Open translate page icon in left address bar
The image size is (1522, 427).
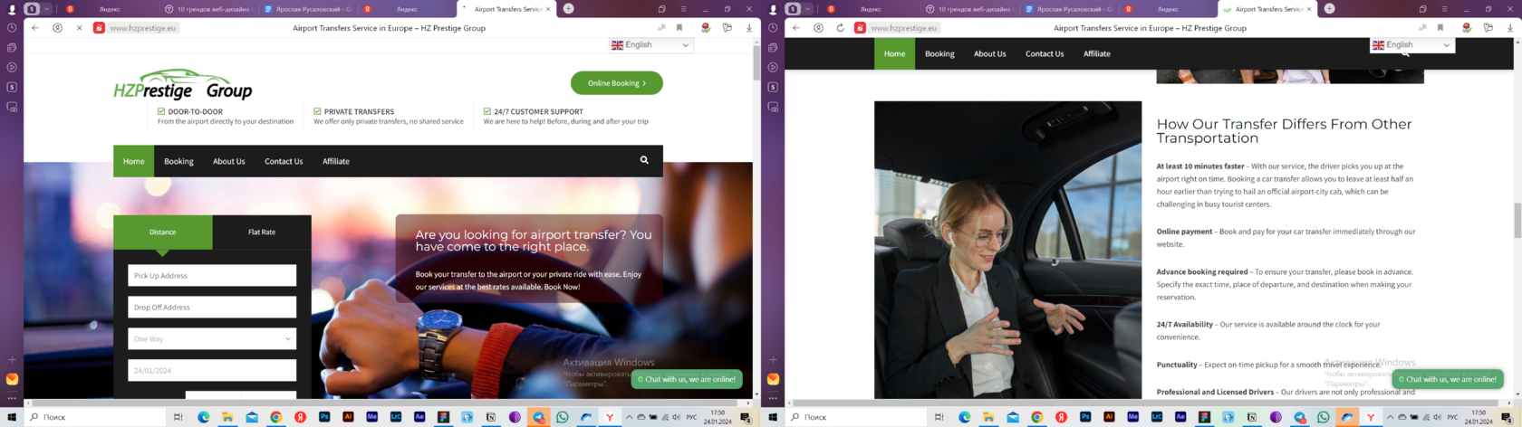pyautogui.click(x=661, y=28)
